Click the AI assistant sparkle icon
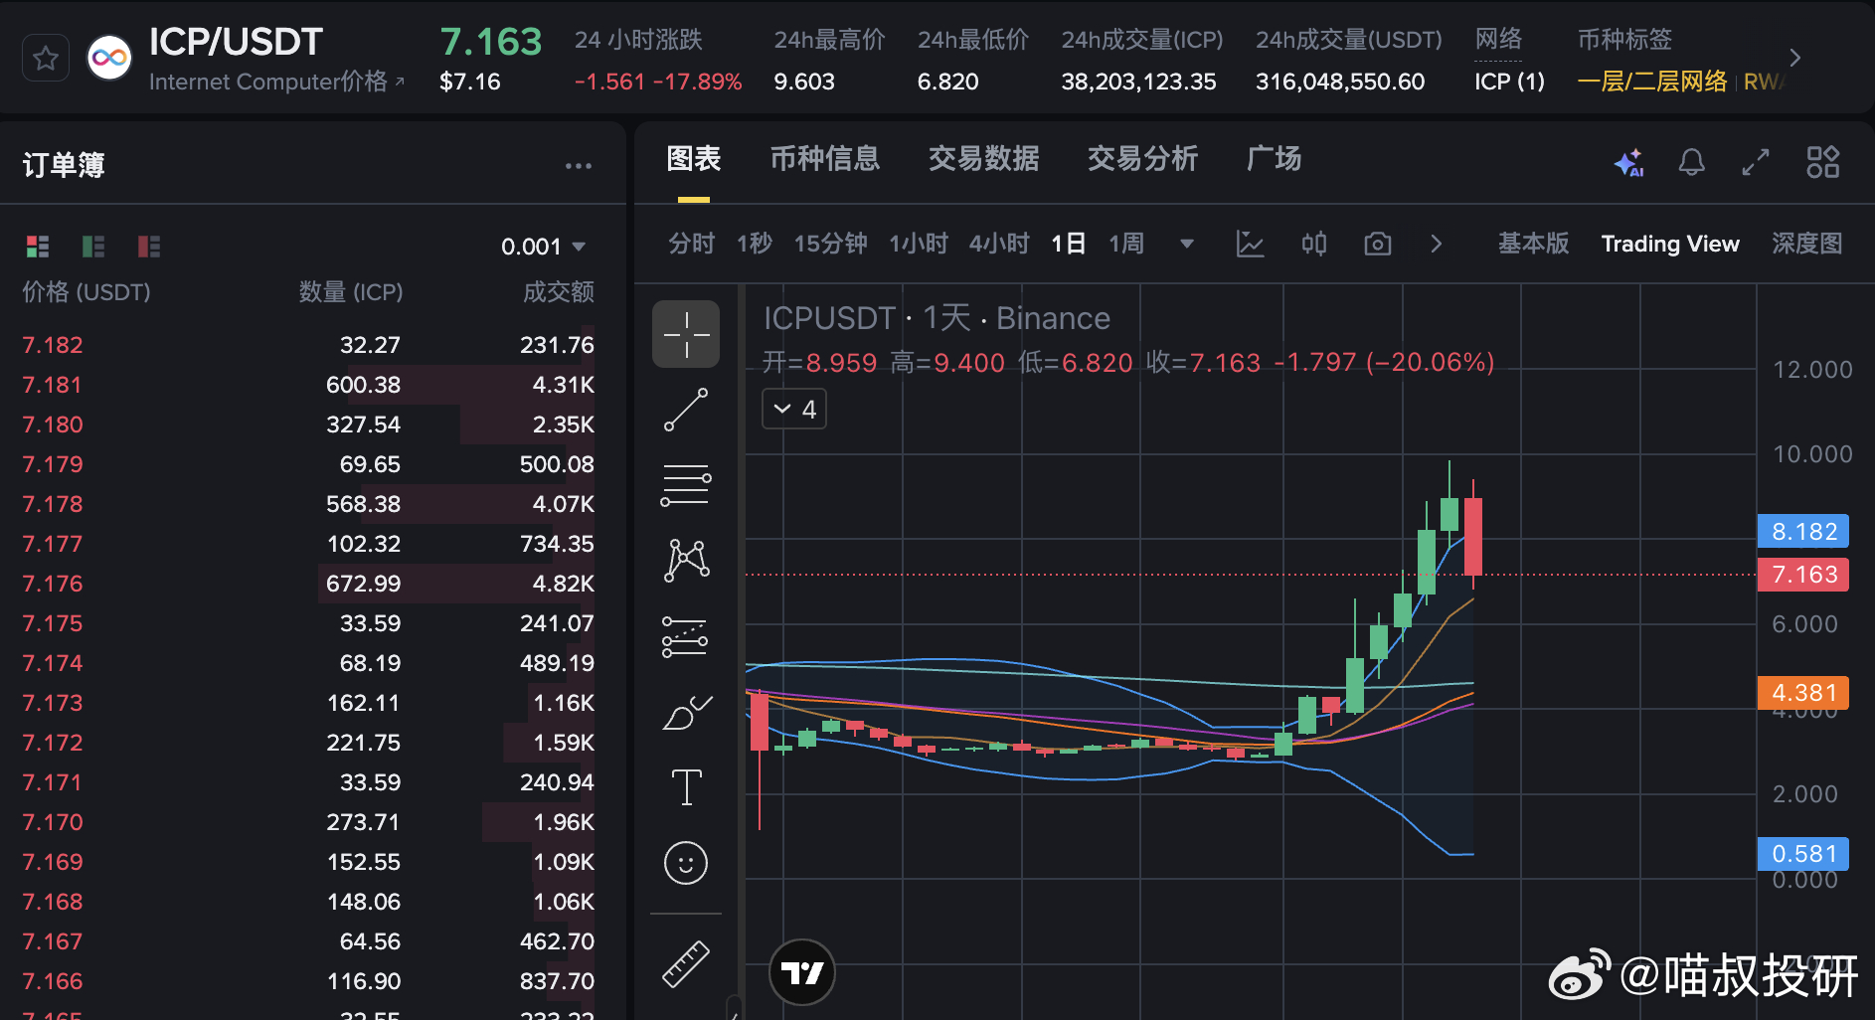Screen dimensions: 1875x1020 click(1628, 162)
